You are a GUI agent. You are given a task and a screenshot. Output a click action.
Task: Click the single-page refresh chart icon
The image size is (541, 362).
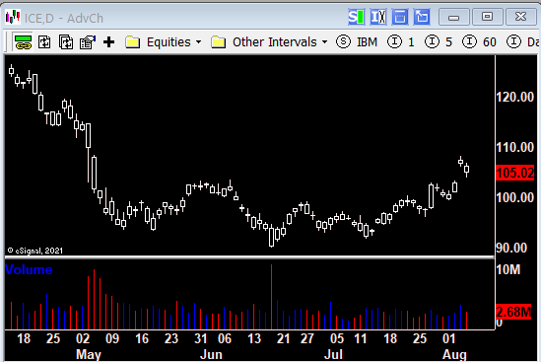[x=44, y=42]
